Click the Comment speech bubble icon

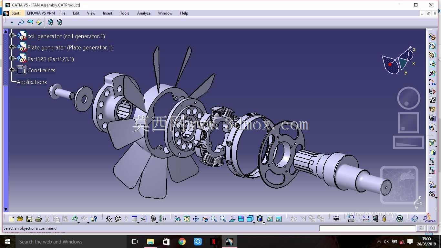(118, 219)
